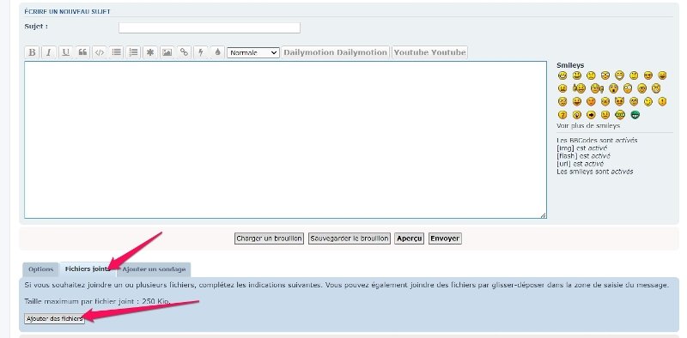Insert Flash content with the lightning icon

pos(201,52)
